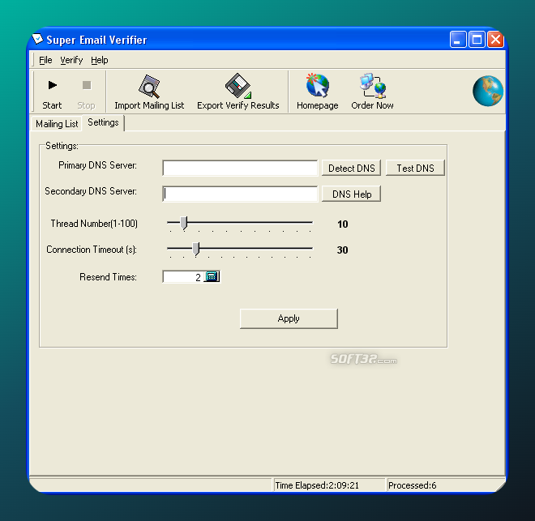Open the Resend Times calculator dropdown
The height and width of the screenshot is (521, 535).
(212, 276)
